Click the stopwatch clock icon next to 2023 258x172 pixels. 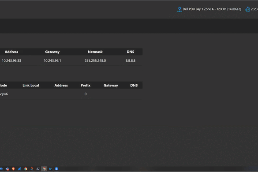247,9
